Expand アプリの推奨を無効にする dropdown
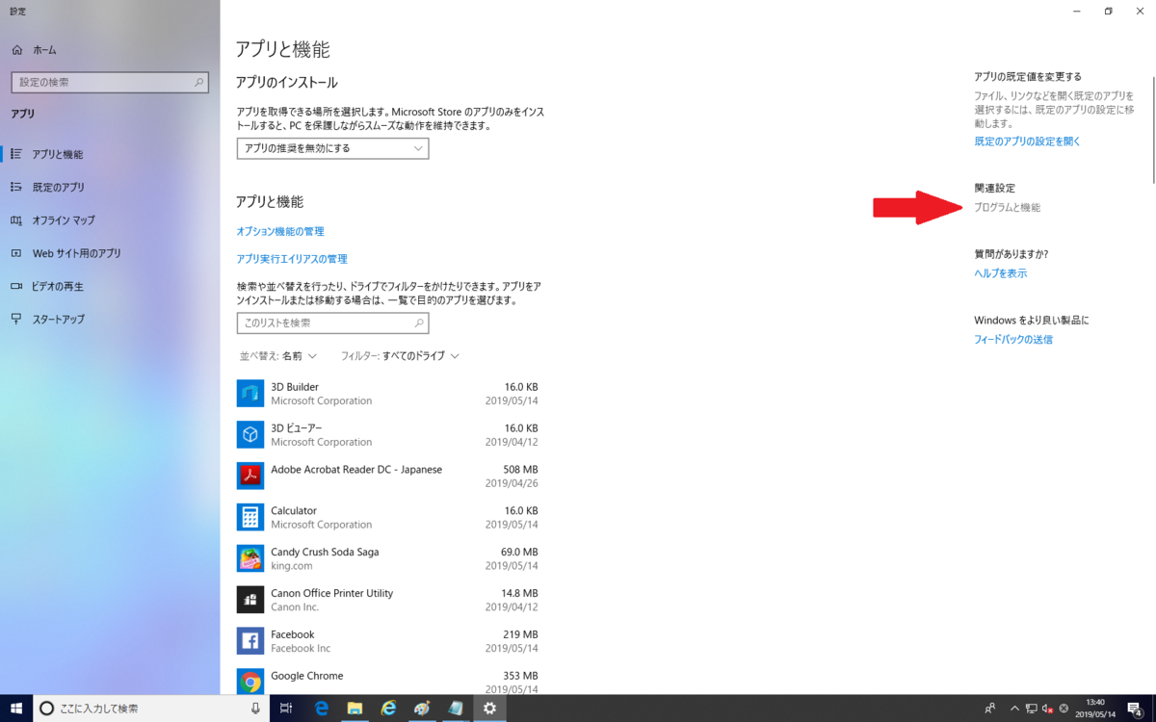 (x=332, y=148)
